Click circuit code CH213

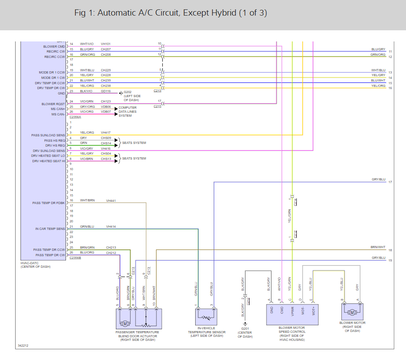coord(111,247)
